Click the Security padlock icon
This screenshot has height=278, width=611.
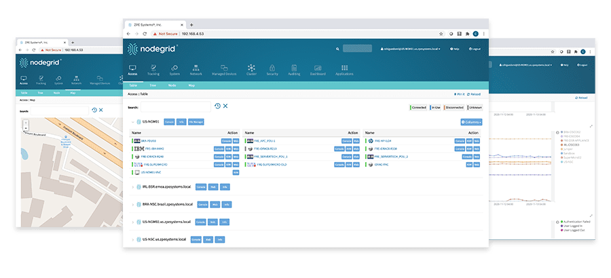(272, 68)
